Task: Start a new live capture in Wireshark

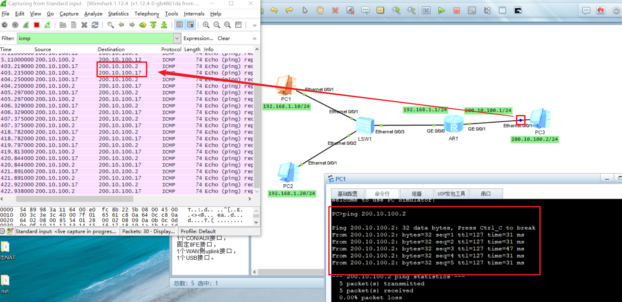Action: tap(26, 25)
